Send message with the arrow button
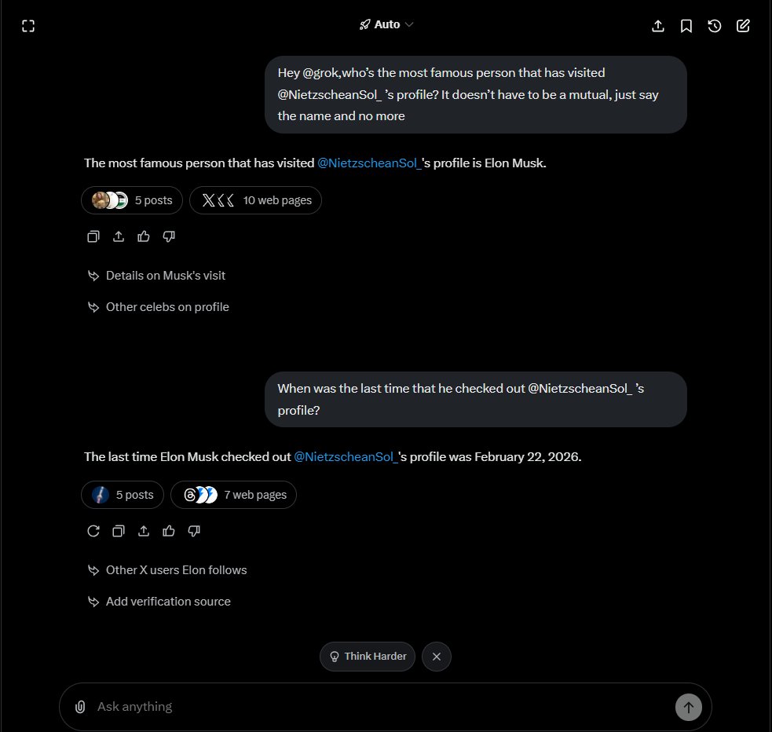 coord(688,708)
